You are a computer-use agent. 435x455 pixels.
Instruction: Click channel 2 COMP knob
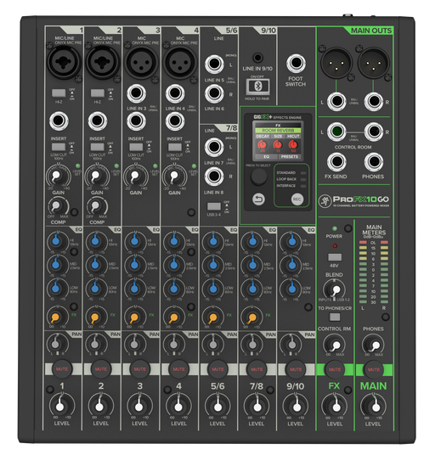point(96,206)
